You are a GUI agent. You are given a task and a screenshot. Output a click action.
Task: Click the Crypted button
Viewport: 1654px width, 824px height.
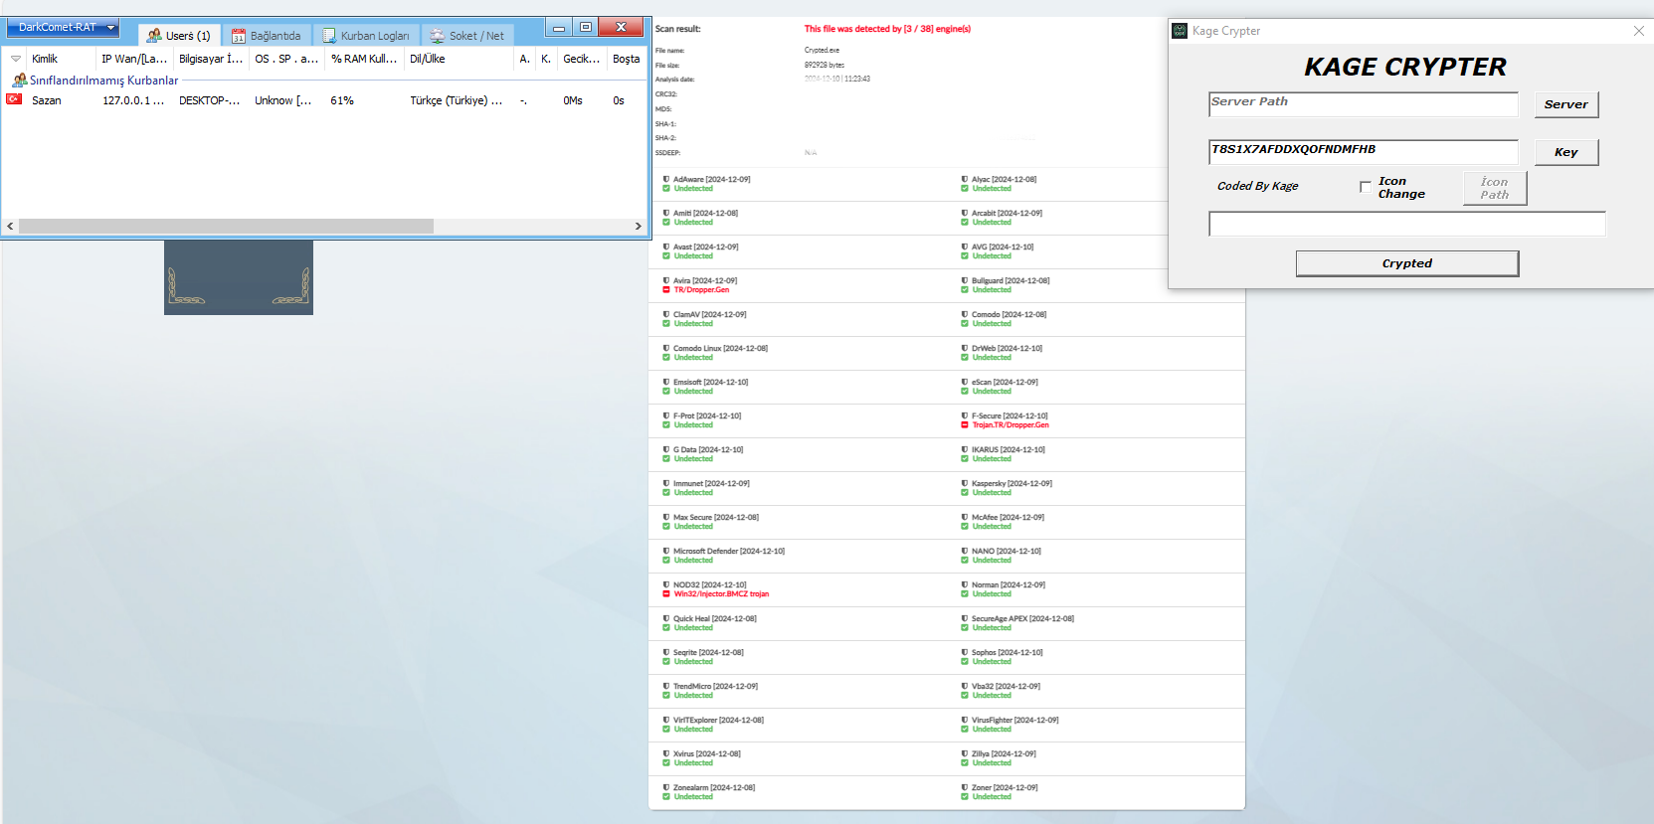[1406, 263]
